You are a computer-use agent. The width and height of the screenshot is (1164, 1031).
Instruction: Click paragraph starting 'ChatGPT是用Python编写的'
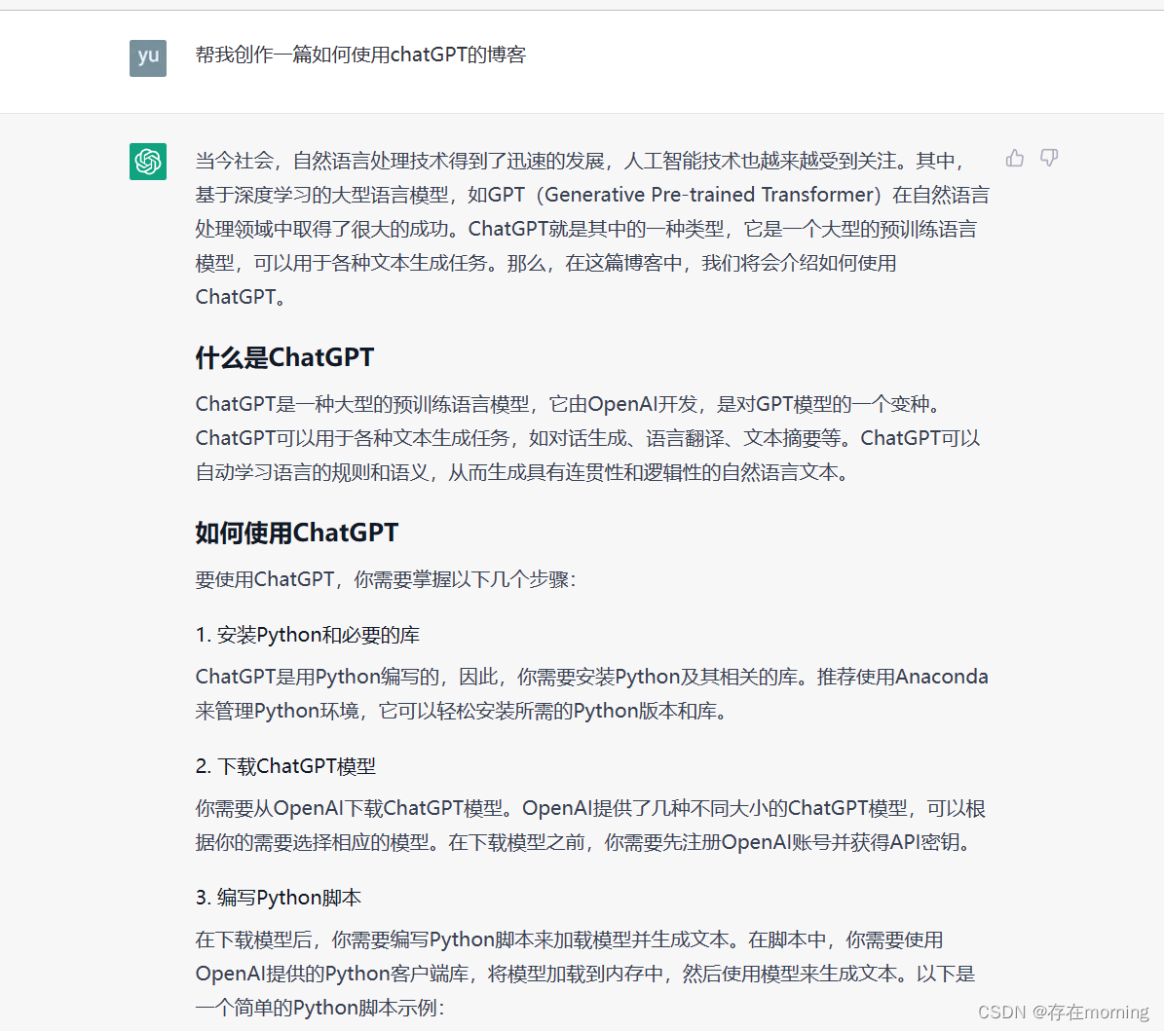591,693
